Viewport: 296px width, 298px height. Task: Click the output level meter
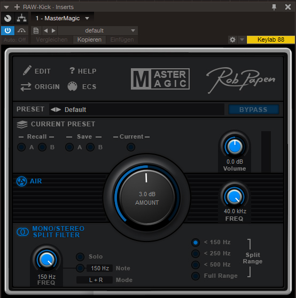click(x=266, y=151)
